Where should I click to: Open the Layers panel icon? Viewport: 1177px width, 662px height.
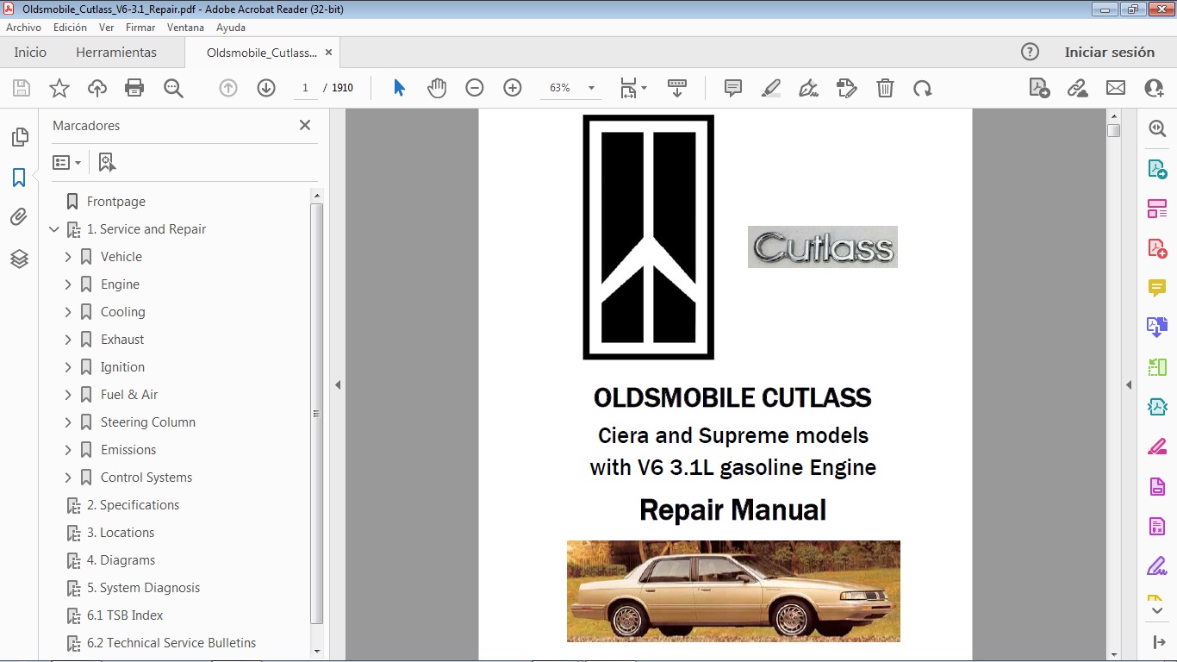pyautogui.click(x=19, y=259)
